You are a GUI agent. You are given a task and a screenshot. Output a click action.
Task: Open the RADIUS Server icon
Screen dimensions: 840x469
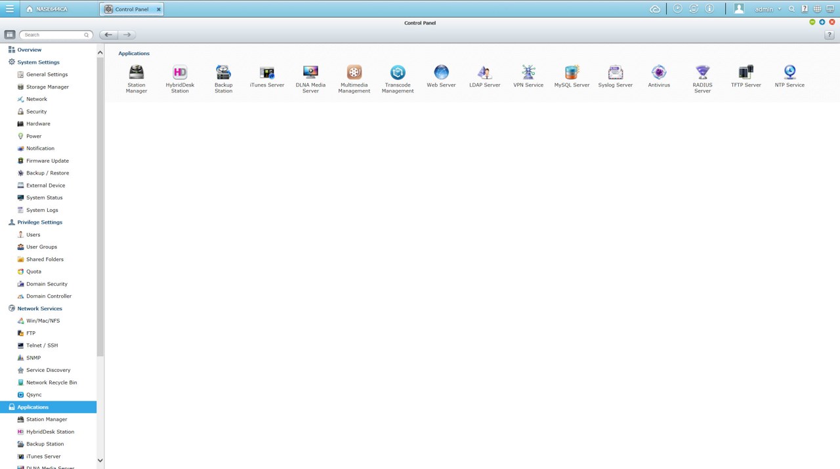pos(702,72)
